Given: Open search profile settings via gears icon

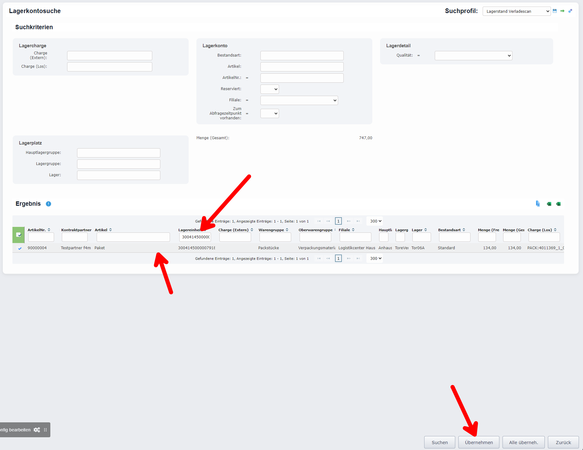Looking at the screenshot, I should coord(570,11).
